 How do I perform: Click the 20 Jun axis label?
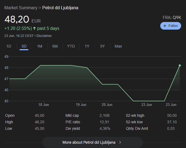107,105
